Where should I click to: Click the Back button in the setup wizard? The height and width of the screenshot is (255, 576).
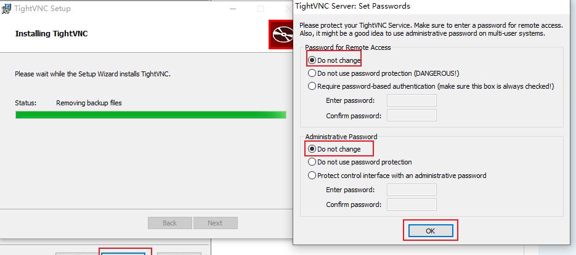(169, 223)
